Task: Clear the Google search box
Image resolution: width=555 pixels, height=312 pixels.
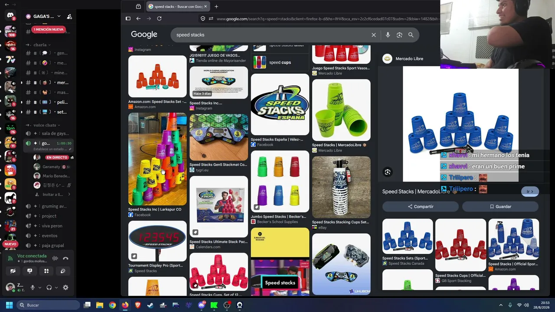Action: pyautogui.click(x=374, y=35)
